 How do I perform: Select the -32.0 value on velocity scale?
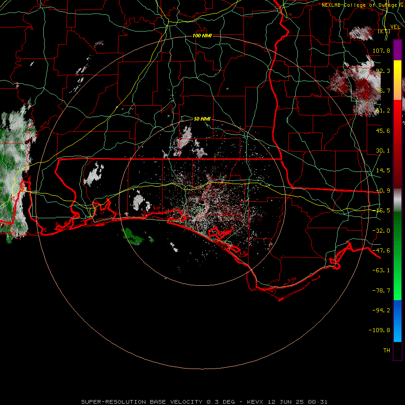[x=381, y=231]
